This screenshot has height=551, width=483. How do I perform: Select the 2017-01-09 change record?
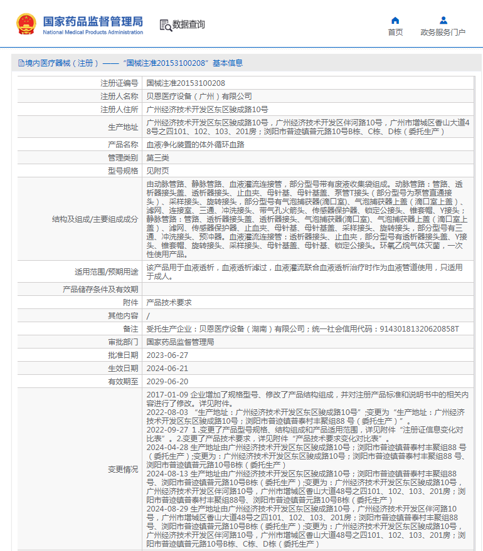(x=307, y=399)
